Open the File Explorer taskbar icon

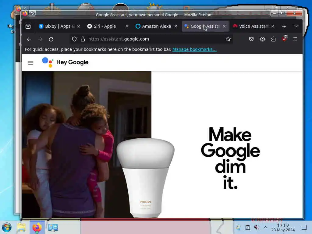coord(21,227)
